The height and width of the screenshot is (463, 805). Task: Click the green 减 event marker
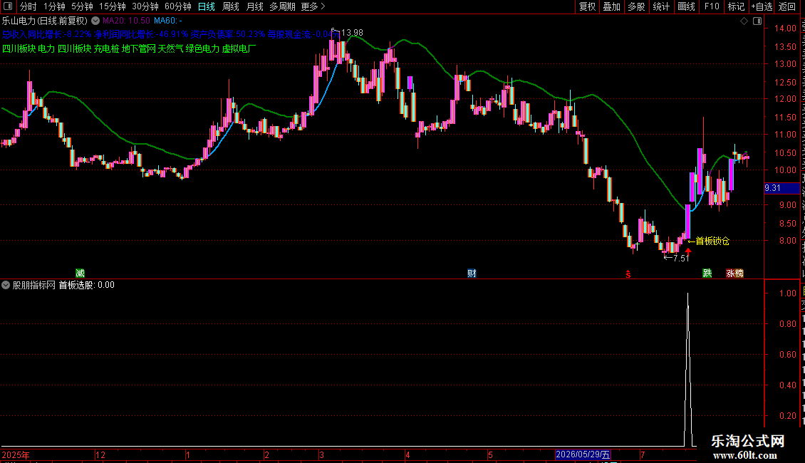(80, 273)
